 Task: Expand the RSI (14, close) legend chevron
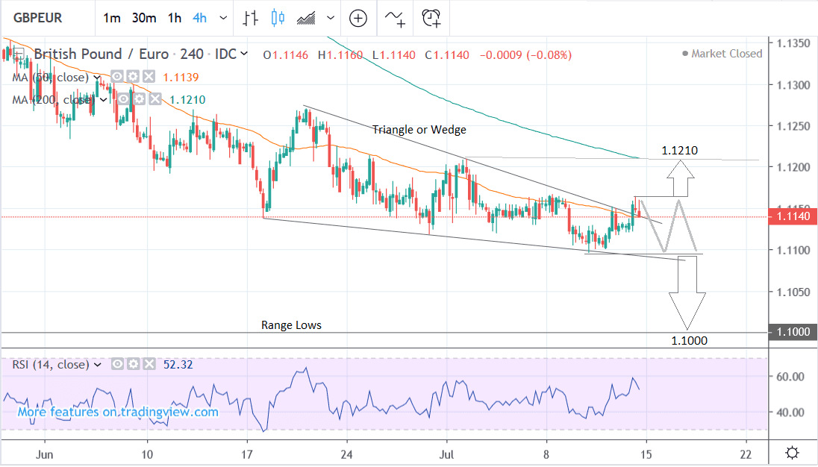[x=98, y=365]
